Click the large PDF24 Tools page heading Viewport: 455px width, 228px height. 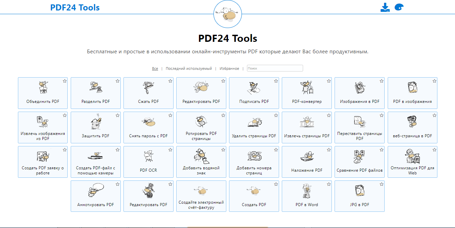coord(228,38)
